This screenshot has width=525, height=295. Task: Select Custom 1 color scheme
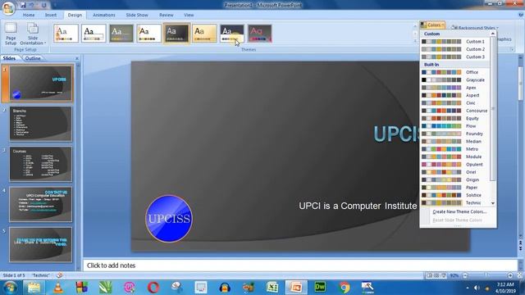[454, 42]
